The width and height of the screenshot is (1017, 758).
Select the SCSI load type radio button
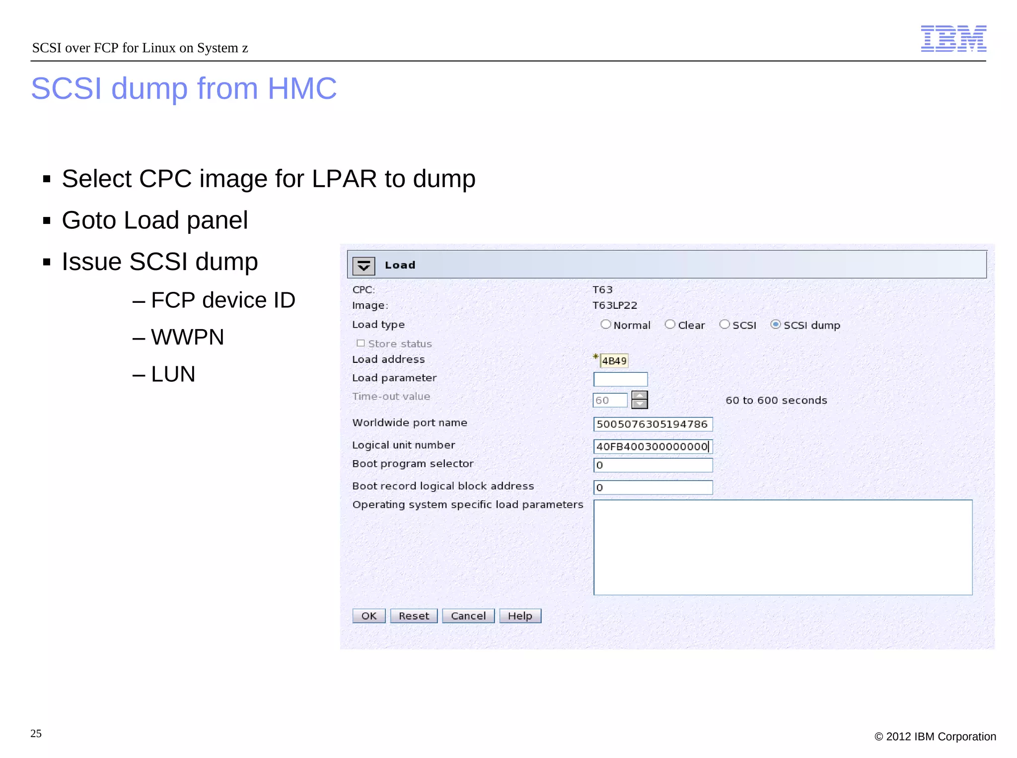[725, 324]
